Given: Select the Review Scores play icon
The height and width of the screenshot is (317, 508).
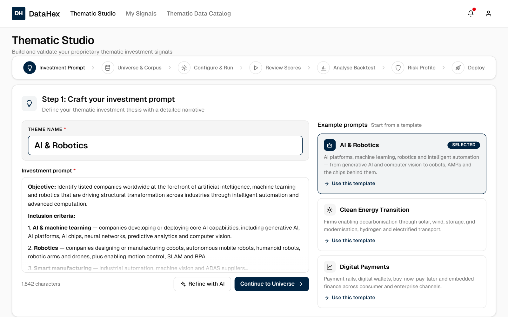Looking at the screenshot, I should tap(256, 68).
